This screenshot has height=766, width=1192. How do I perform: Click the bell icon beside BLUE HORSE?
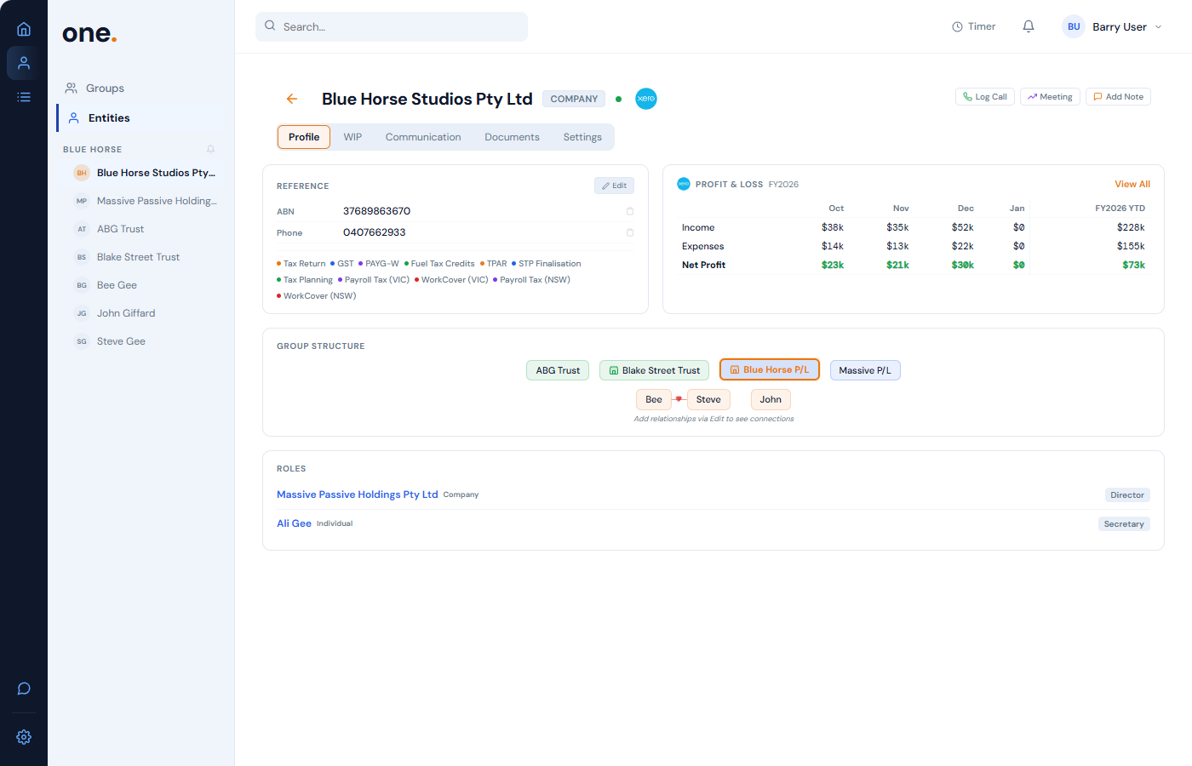coord(210,149)
